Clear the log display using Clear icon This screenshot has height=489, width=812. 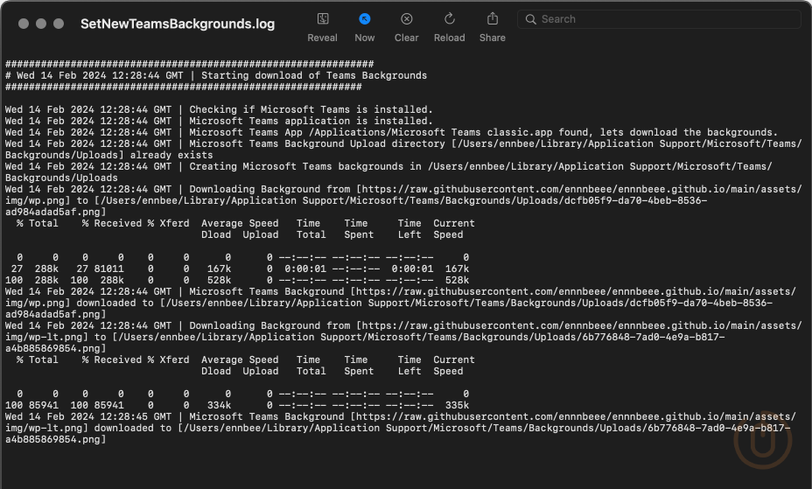coord(407,19)
